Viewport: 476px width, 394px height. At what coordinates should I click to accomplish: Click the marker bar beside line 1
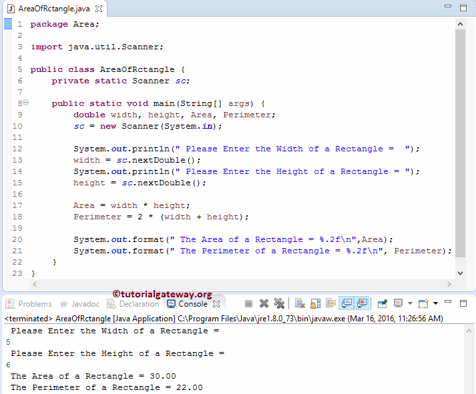point(8,23)
